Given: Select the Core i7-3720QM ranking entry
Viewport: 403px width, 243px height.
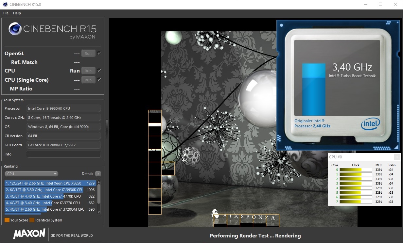Looking at the screenshot, I should click(50, 209).
